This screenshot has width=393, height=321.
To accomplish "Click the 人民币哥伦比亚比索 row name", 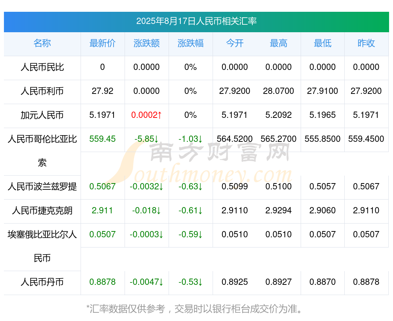I will (42, 151).
